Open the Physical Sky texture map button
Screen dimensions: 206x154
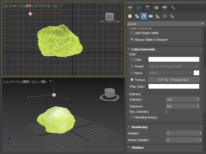coord(174,80)
